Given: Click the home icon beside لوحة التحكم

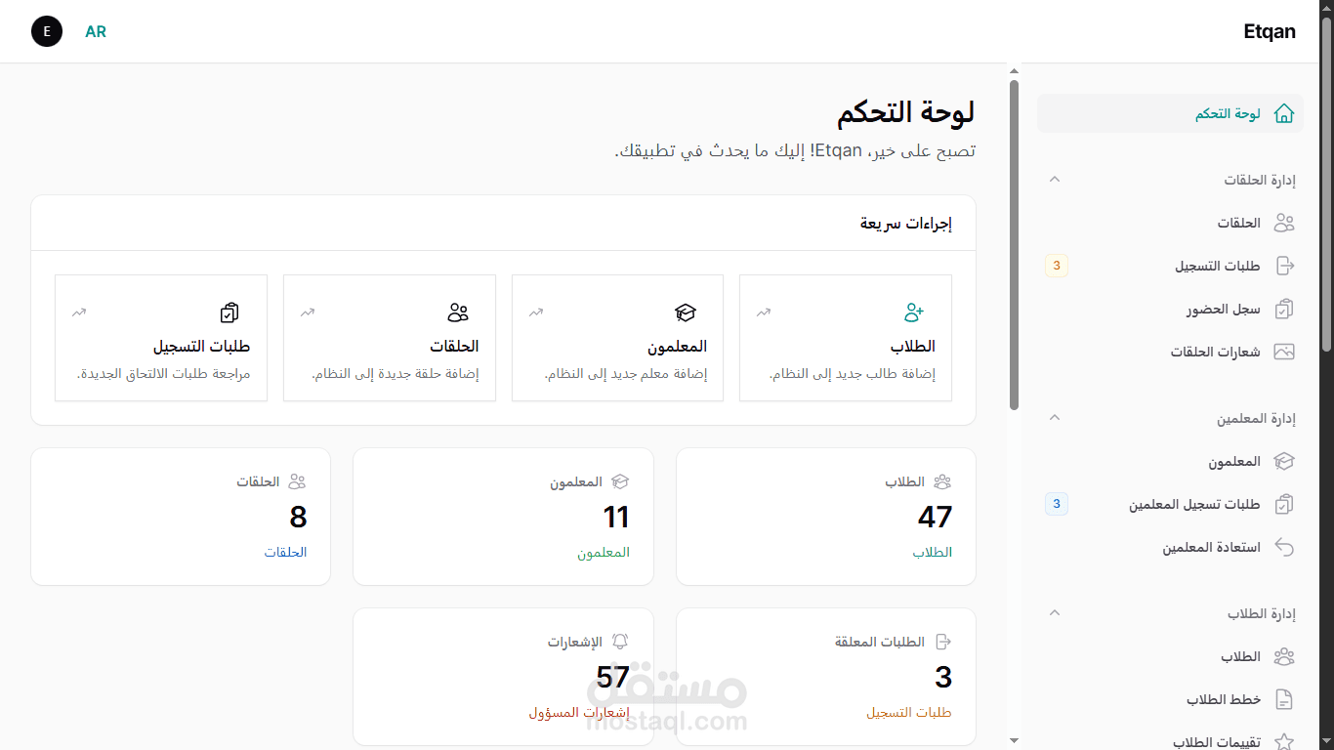Looking at the screenshot, I should tap(1284, 113).
